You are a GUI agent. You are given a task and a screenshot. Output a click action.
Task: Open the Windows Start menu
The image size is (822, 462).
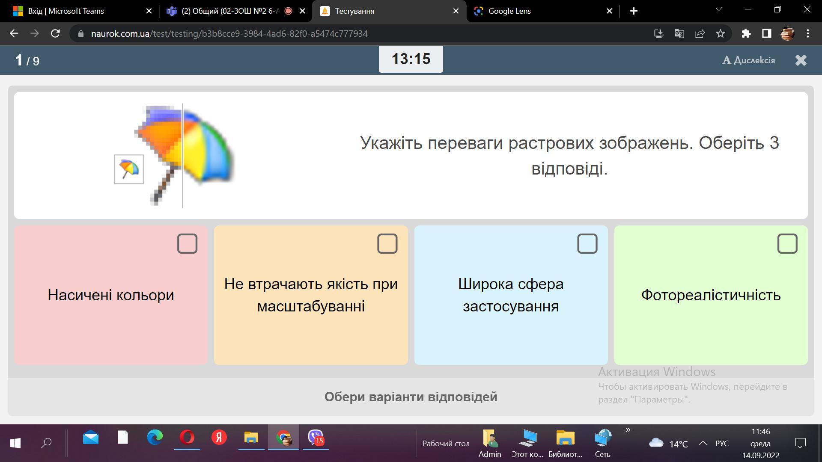[15, 443]
